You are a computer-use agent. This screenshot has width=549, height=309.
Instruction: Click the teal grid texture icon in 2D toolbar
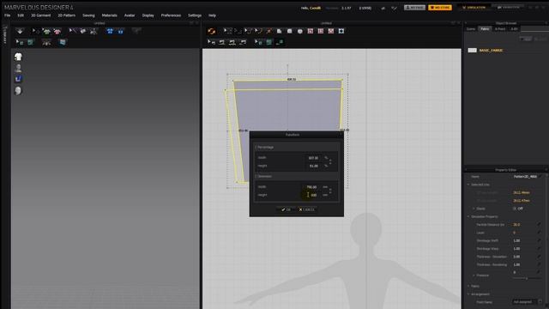point(268,42)
